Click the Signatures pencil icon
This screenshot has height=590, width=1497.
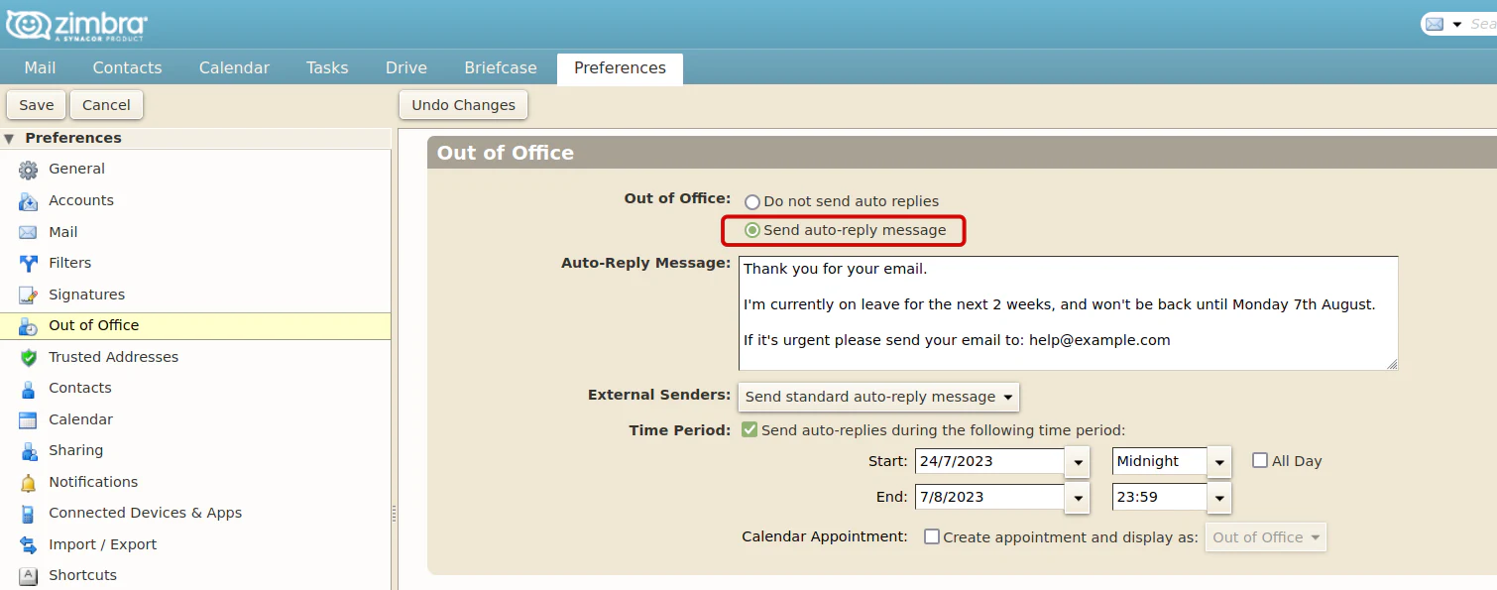pyautogui.click(x=29, y=295)
